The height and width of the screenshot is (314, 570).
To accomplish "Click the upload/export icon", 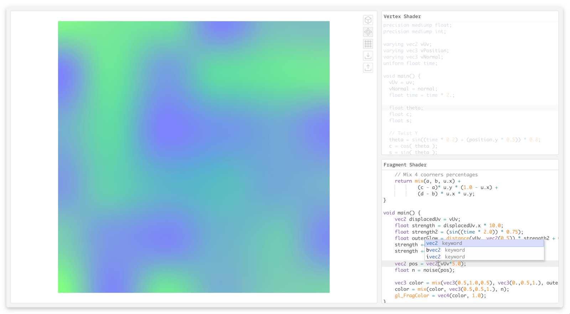I will coord(368,68).
